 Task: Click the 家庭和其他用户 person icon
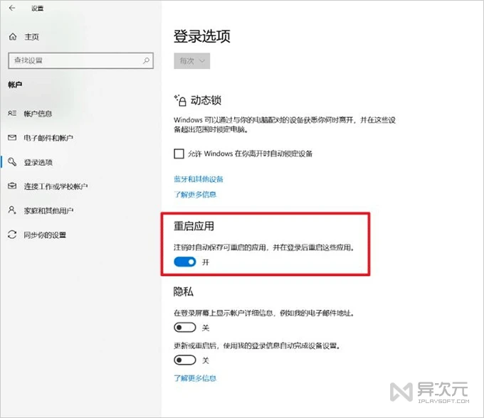(x=11, y=210)
